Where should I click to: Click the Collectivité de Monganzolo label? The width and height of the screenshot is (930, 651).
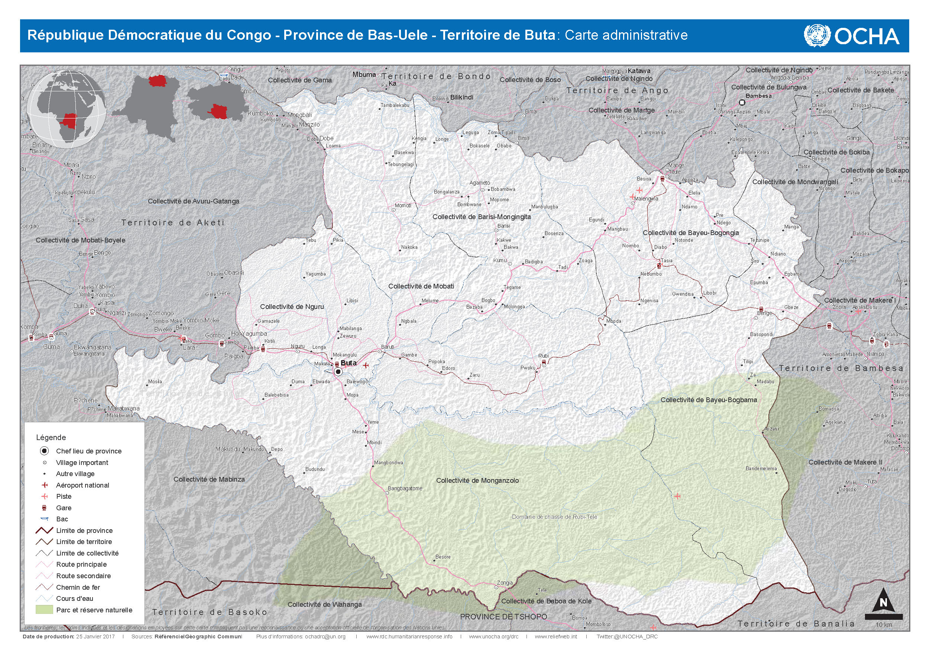477,481
